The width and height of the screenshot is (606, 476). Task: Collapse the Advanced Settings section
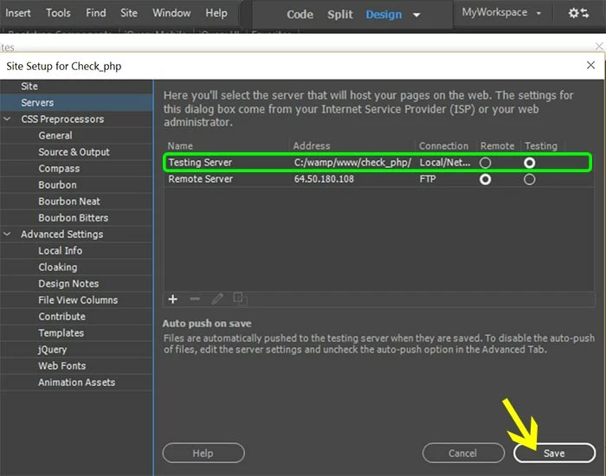pyautogui.click(x=7, y=235)
